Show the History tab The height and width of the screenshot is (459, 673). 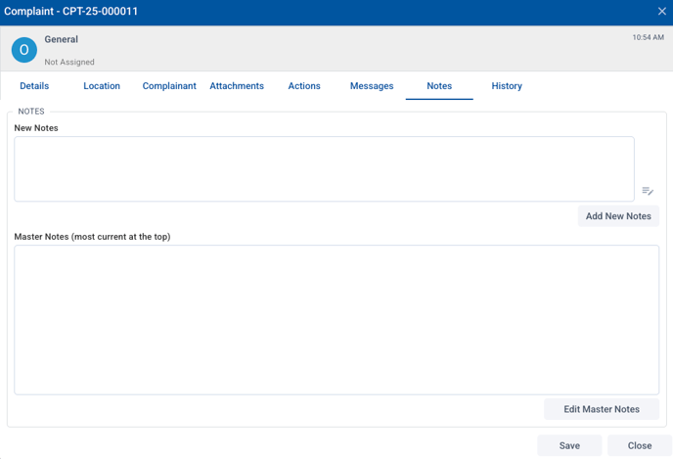click(x=507, y=86)
